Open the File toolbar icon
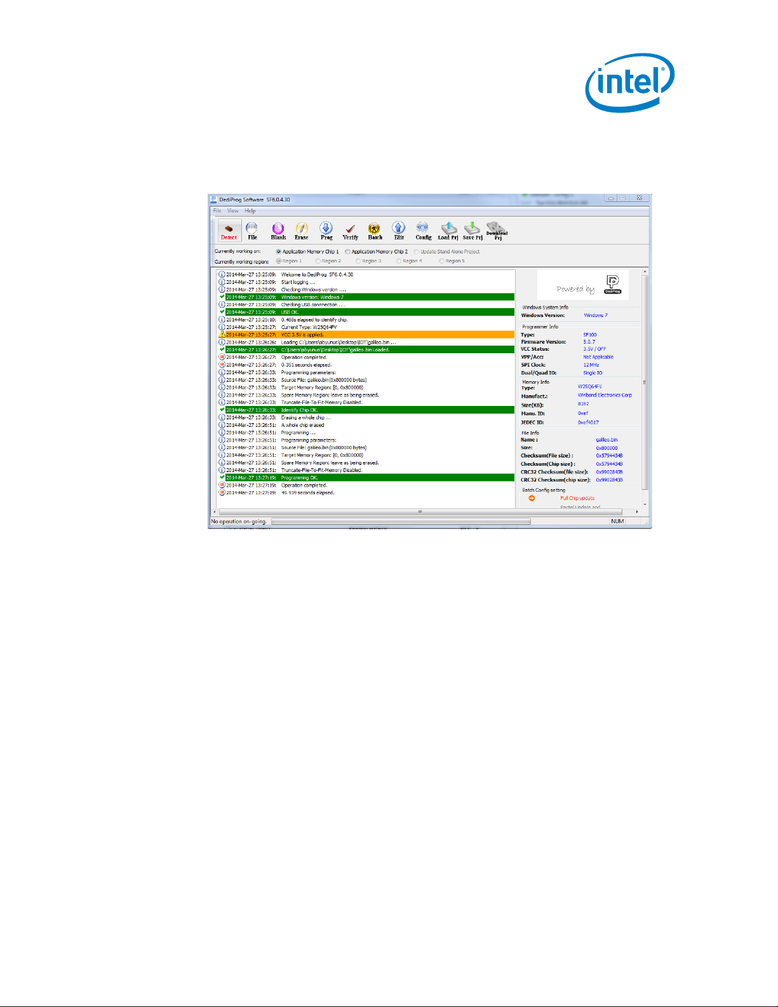The image size is (778, 1007). [x=252, y=231]
